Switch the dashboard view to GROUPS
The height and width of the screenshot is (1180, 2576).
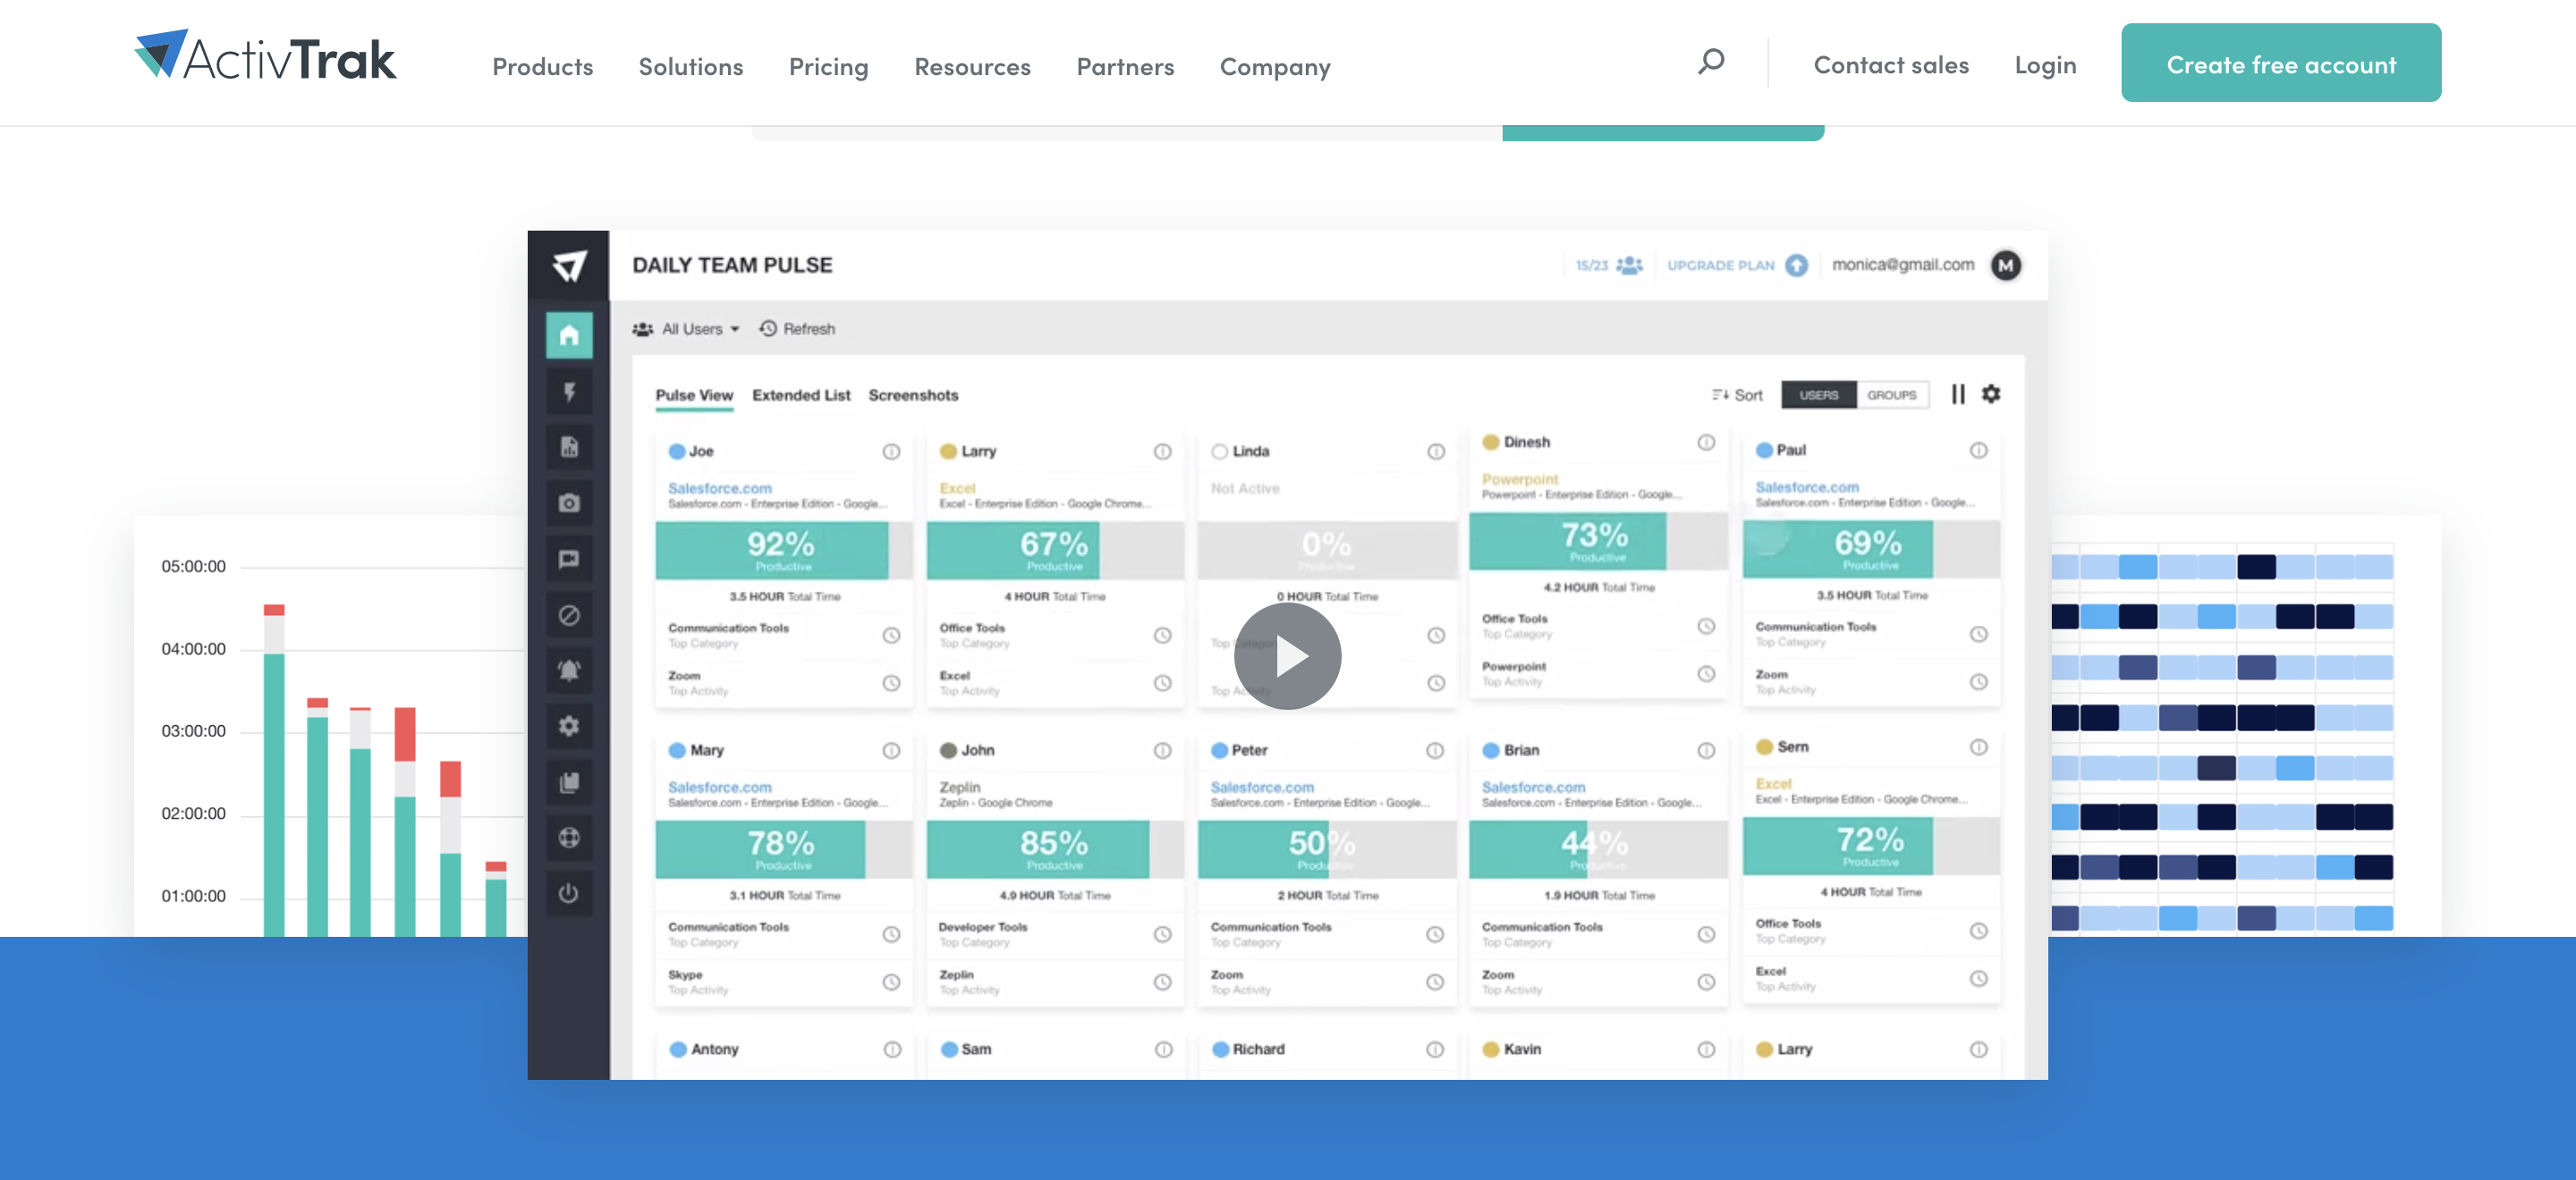[x=1892, y=394]
